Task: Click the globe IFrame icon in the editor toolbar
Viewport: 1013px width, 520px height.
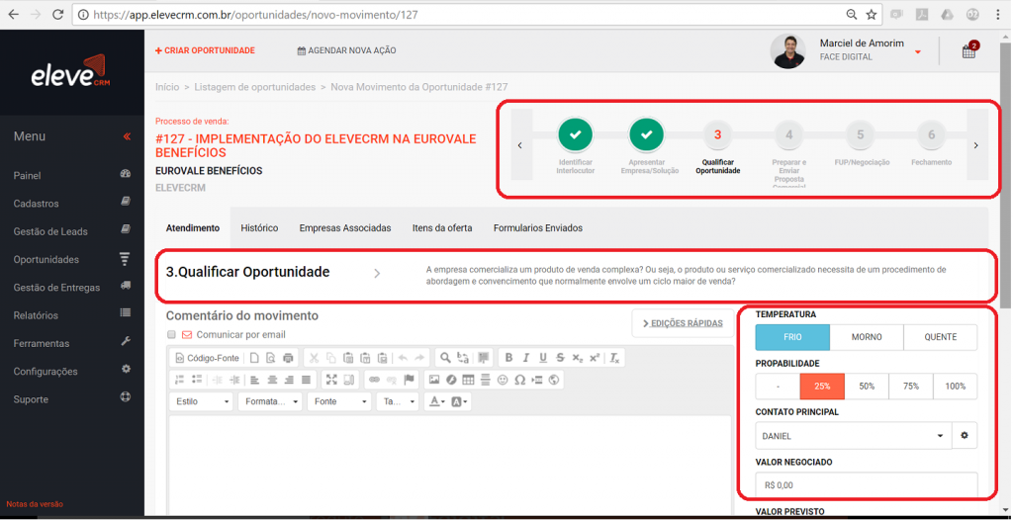Action: (554, 380)
